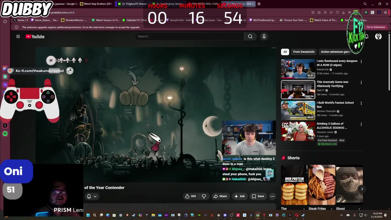Open Spotify in the browser sidebar
Viewport: 391px width, 220px height.
pyautogui.click(x=5, y=134)
